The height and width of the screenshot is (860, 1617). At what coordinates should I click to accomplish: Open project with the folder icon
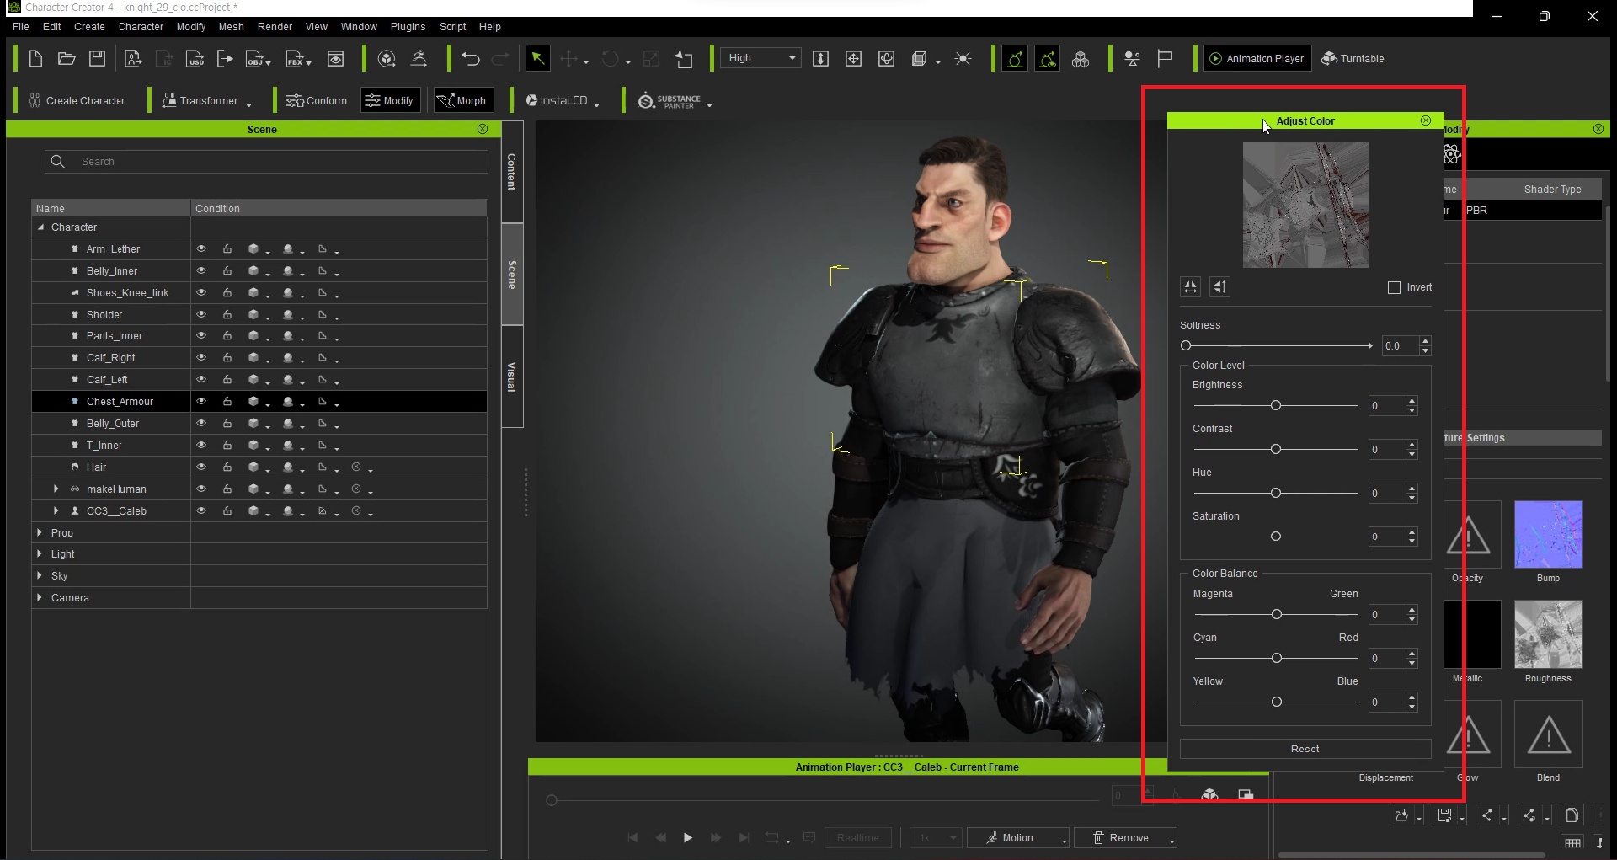point(67,59)
